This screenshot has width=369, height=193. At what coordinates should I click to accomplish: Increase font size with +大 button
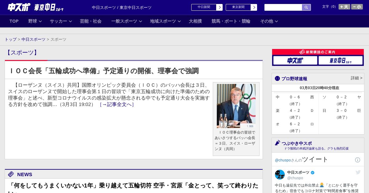click(344, 7)
